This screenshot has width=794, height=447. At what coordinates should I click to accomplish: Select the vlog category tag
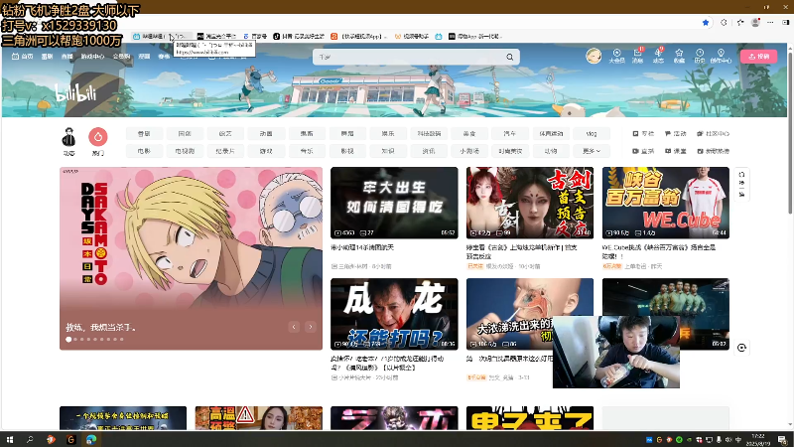click(x=592, y=134)
